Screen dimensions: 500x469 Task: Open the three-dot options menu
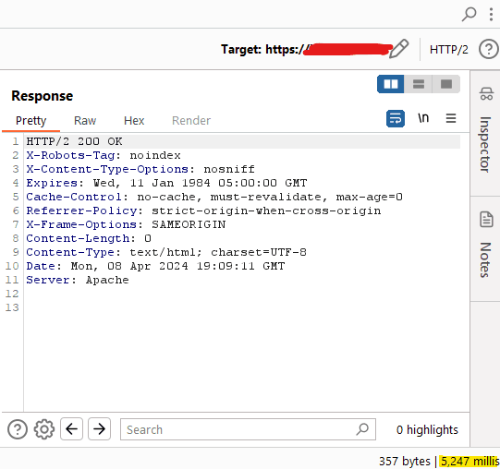coord(491,15)
